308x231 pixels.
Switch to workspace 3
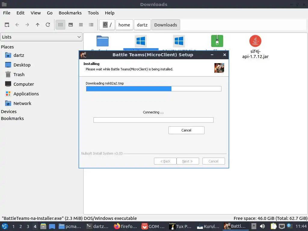tap(28, 226)
